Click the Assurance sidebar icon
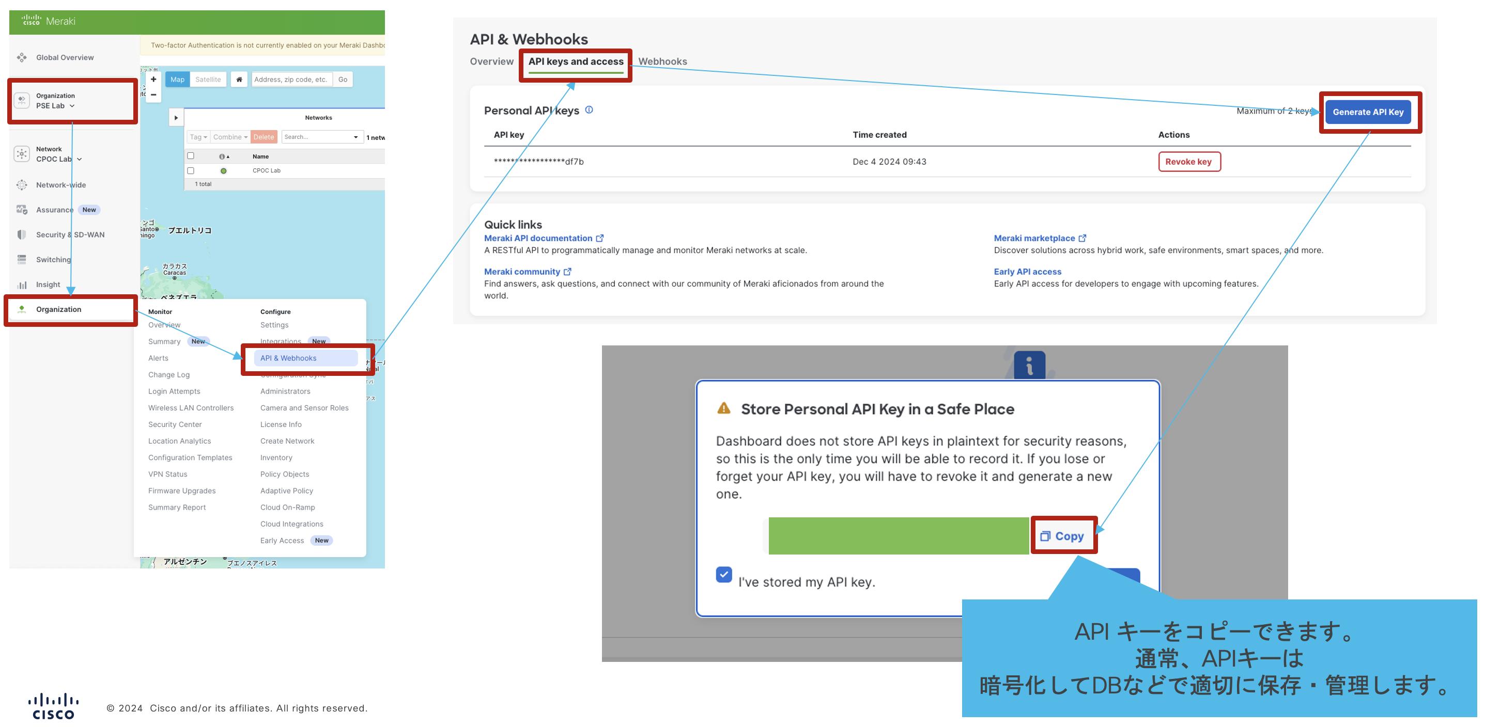Viewport: 1485px width, 728px height. (22, 210)
